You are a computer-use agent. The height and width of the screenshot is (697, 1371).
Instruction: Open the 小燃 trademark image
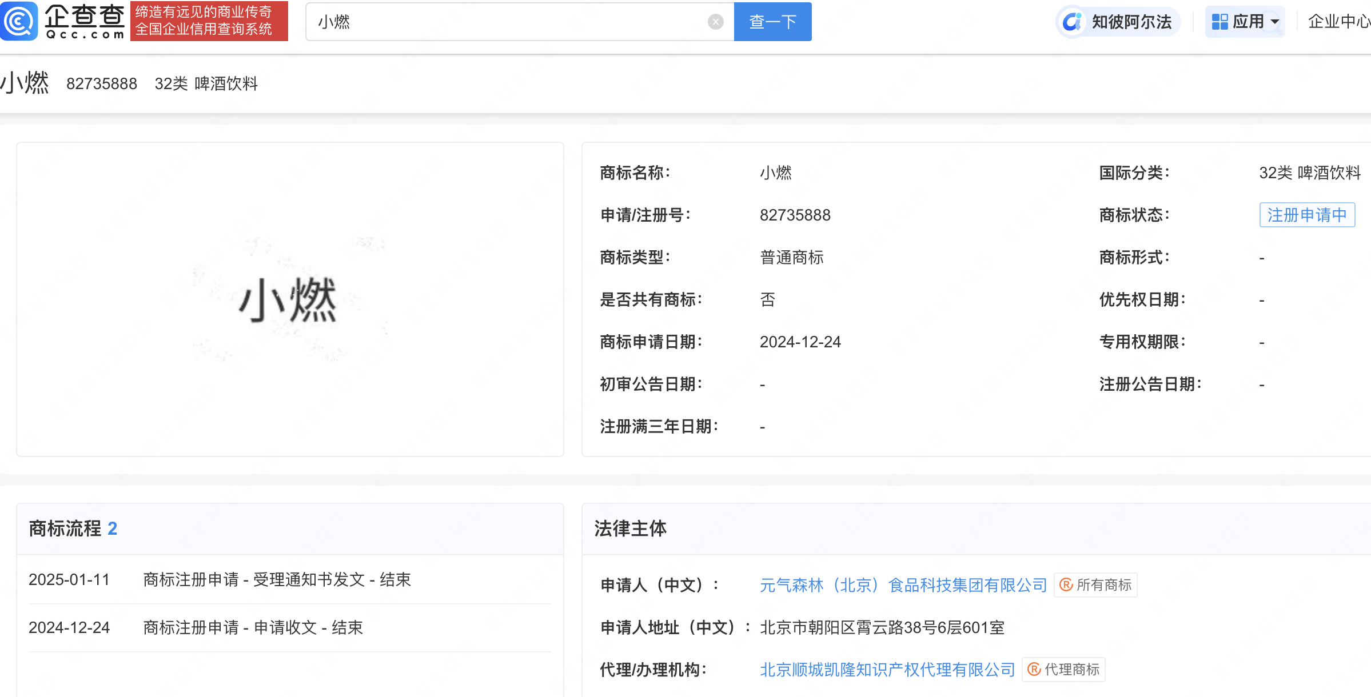(290, 299)
